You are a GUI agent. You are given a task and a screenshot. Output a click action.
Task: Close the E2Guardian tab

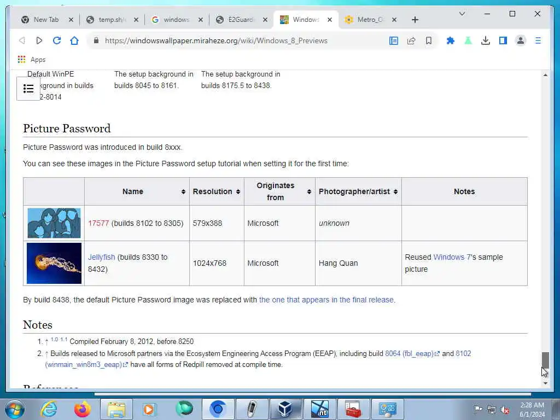click(x=265, y=20)
